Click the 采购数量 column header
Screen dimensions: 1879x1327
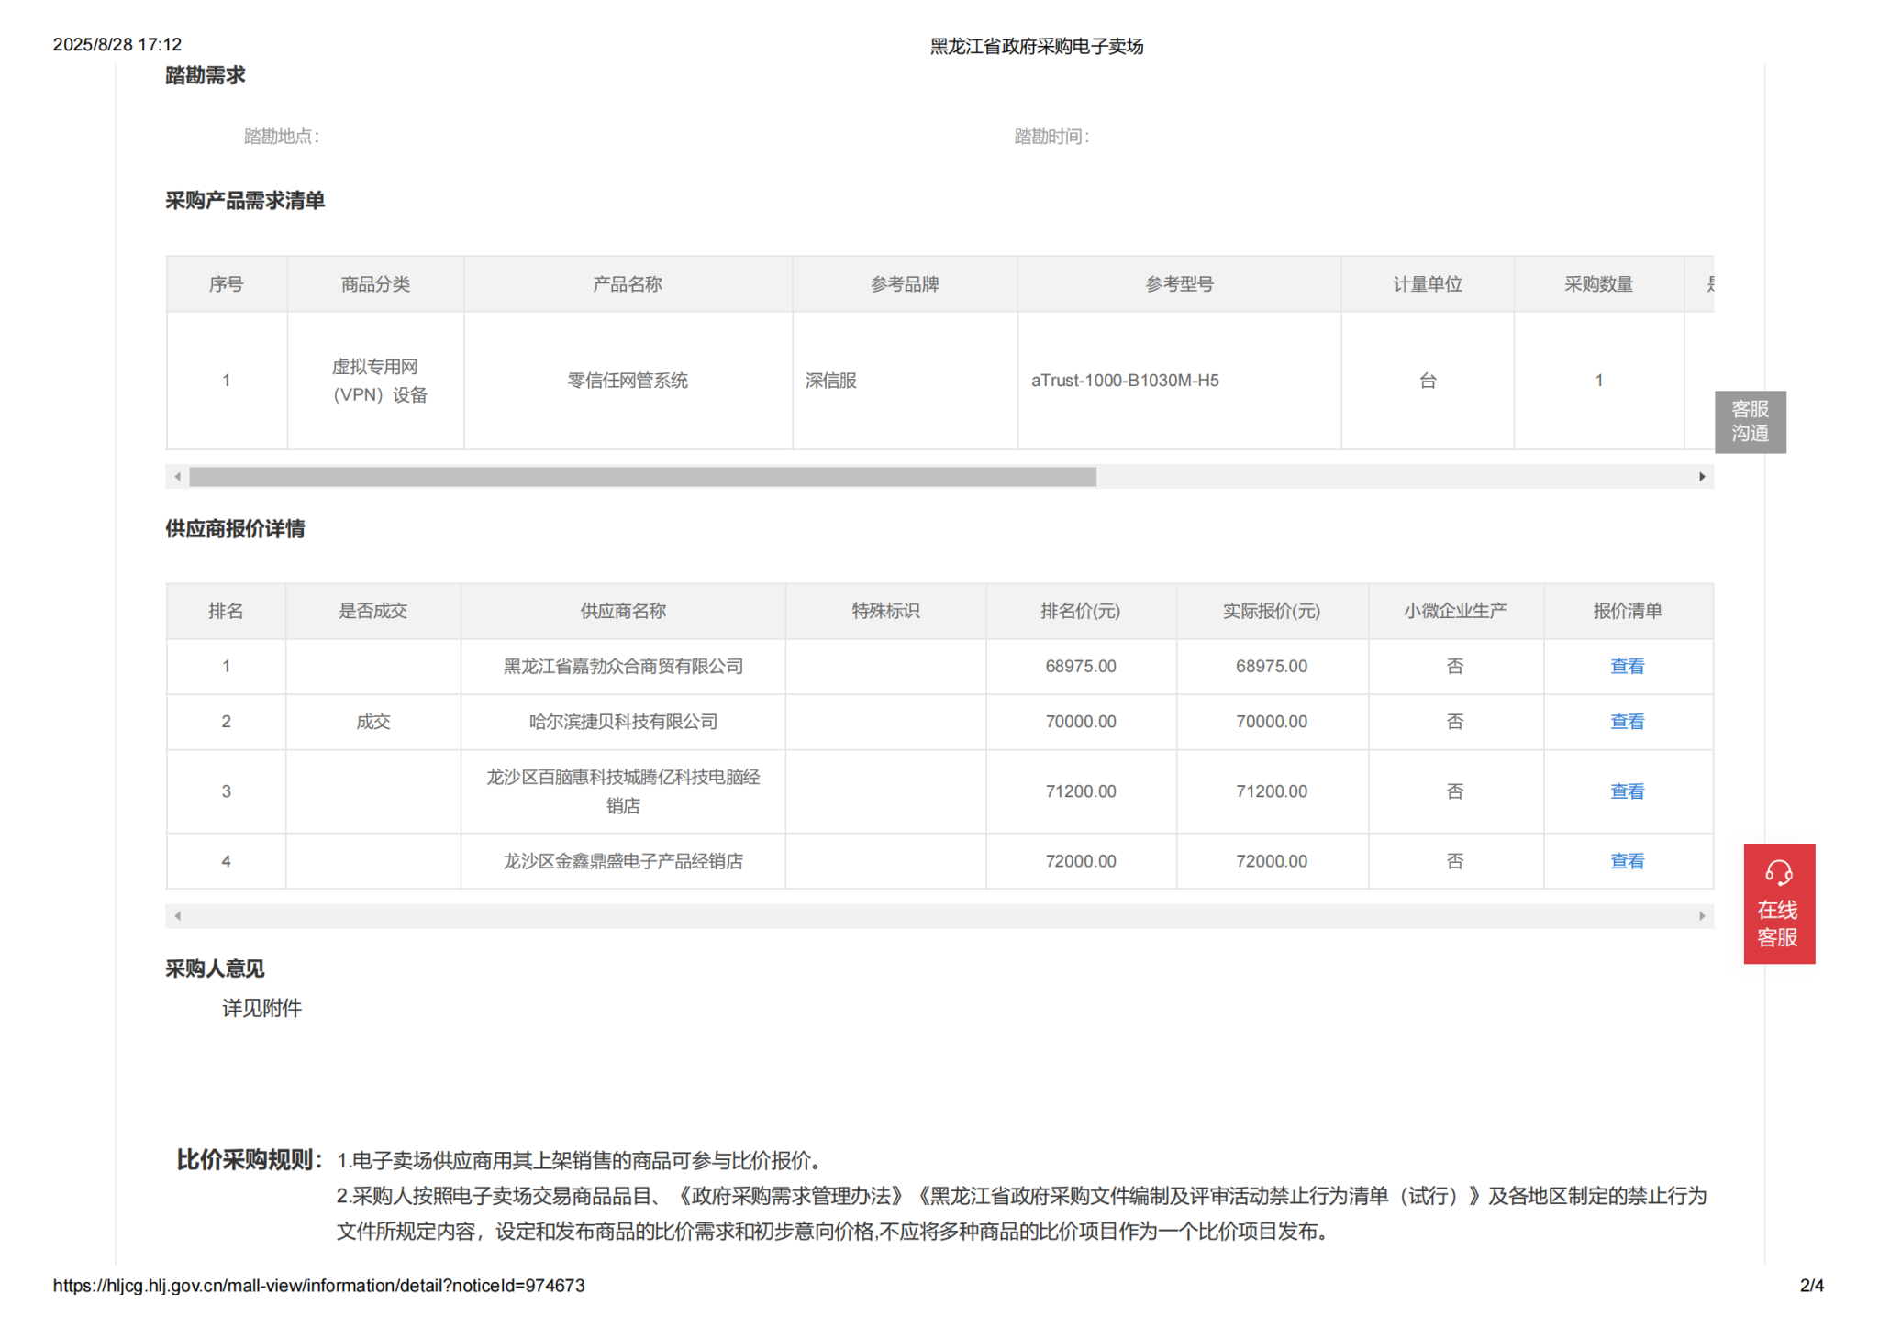click(x=1598, y=284)
